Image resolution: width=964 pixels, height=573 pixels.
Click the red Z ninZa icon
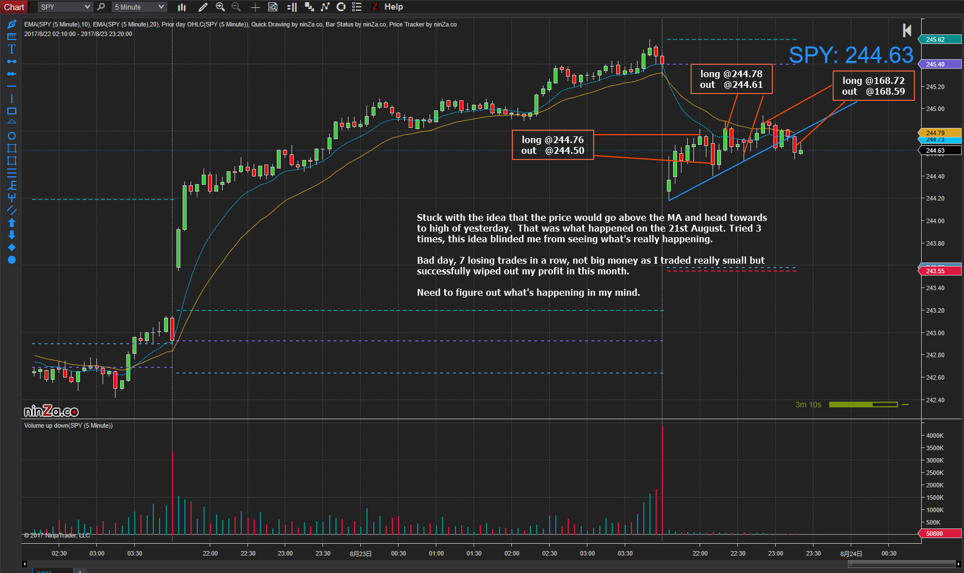point(375,7)
